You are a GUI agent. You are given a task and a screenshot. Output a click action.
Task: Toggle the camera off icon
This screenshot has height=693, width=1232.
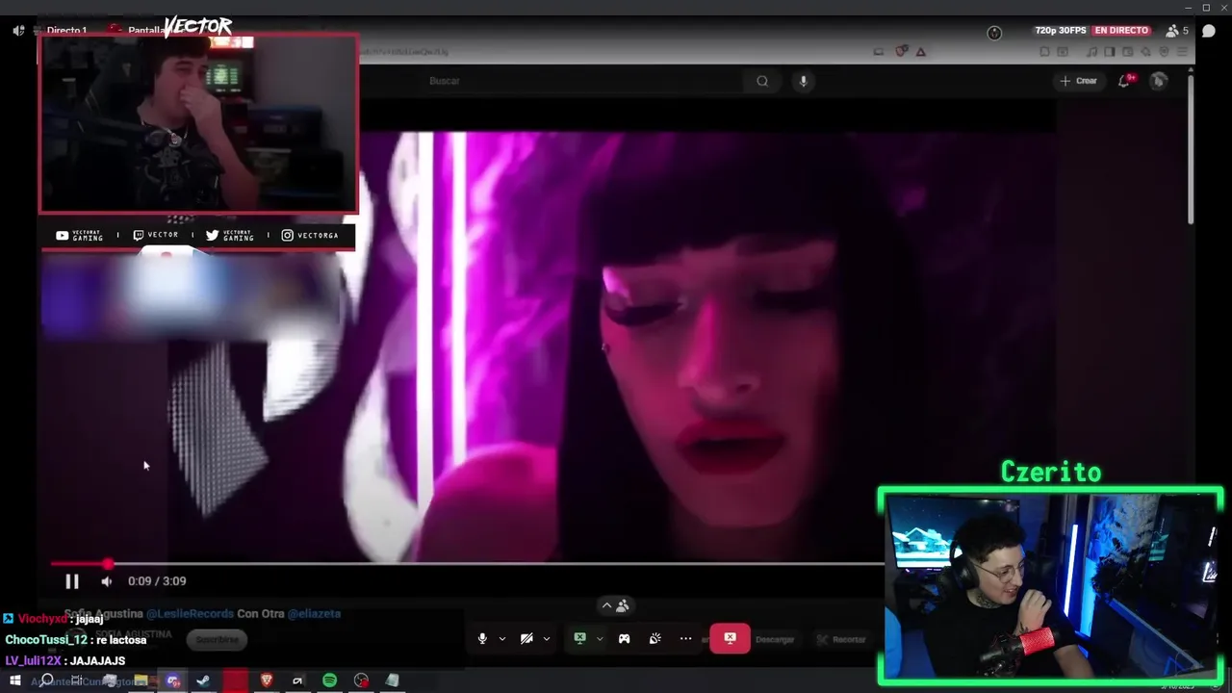pyautogui.click(x=526, y=639)
